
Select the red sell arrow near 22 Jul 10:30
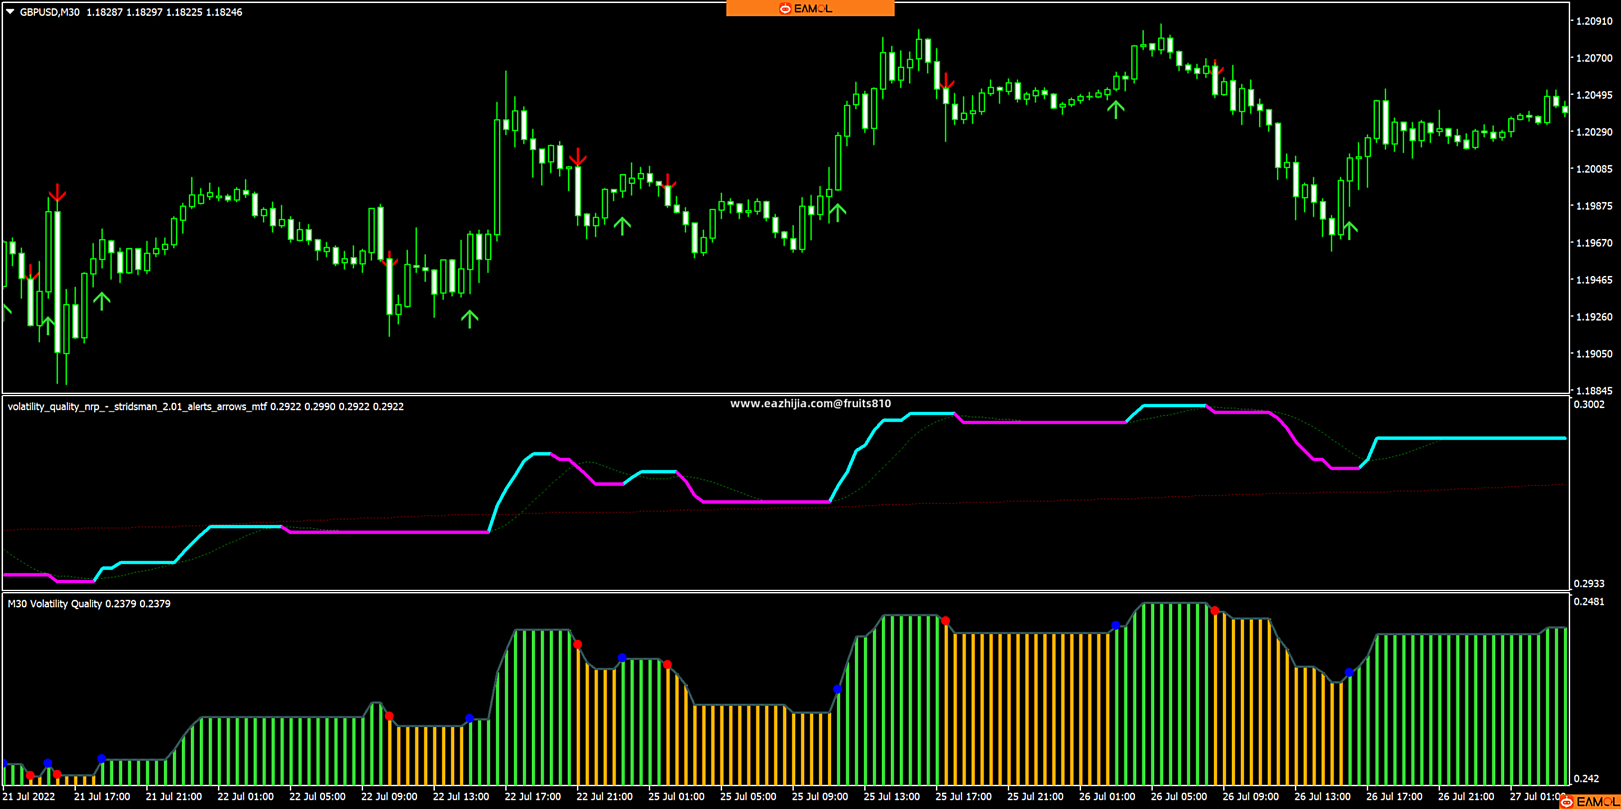389,258
